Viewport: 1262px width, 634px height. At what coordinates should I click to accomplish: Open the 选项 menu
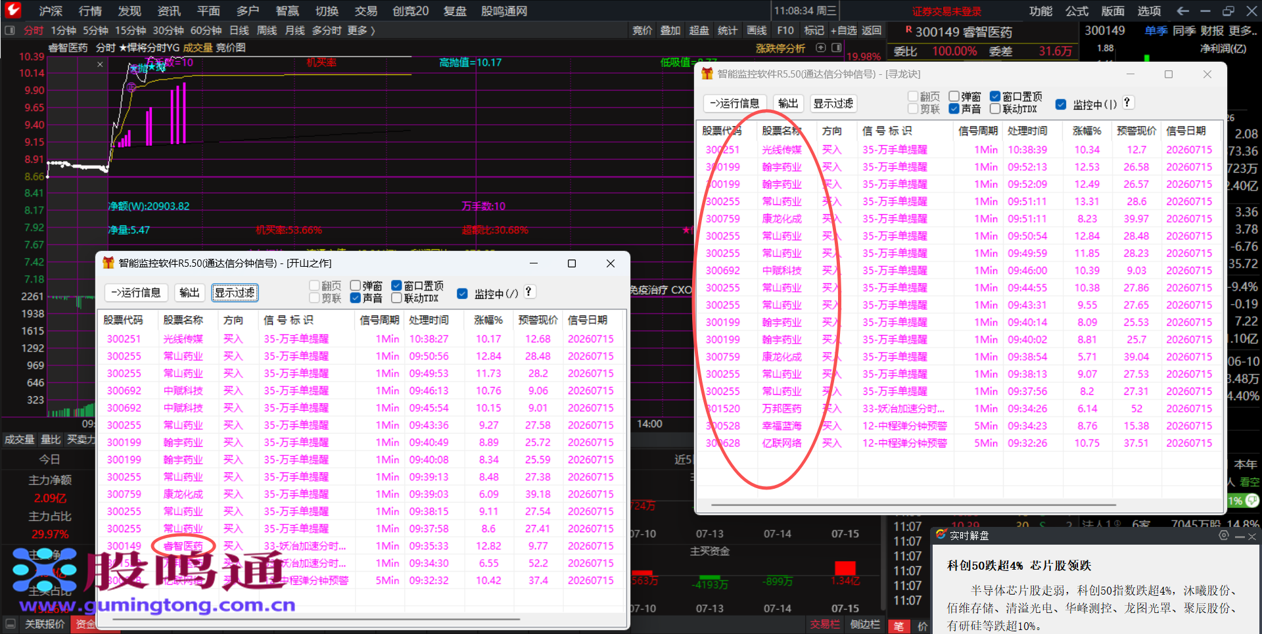click(1150, 11)
